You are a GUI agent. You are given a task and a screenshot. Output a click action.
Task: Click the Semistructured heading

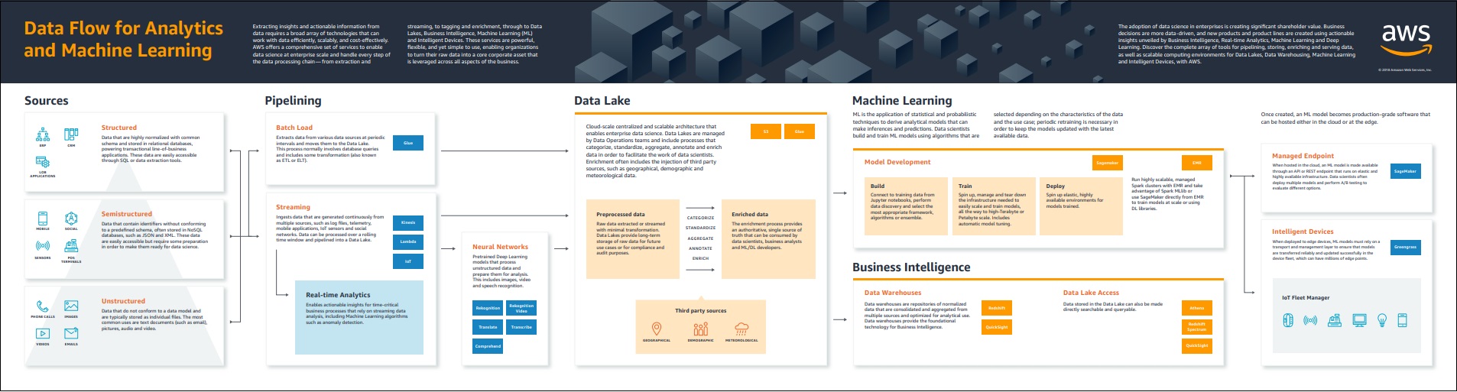[127, 214]
